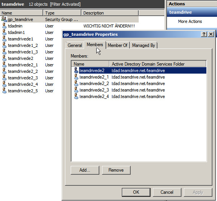Click teamdrivede2_1 member icon in Members list

click(x=76, y=77)
